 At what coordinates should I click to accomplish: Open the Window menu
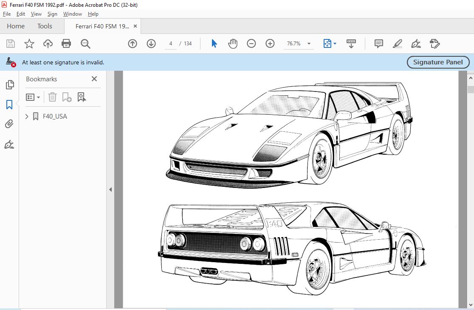pos(73,14)
